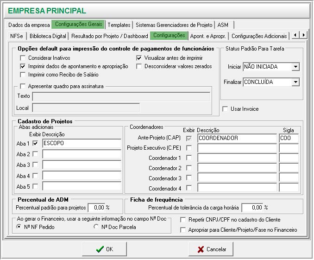This screenshot has height=260, width=314.
Task: Switch to Apont. e Apropr. tab
Action: (x=208, y=36)
